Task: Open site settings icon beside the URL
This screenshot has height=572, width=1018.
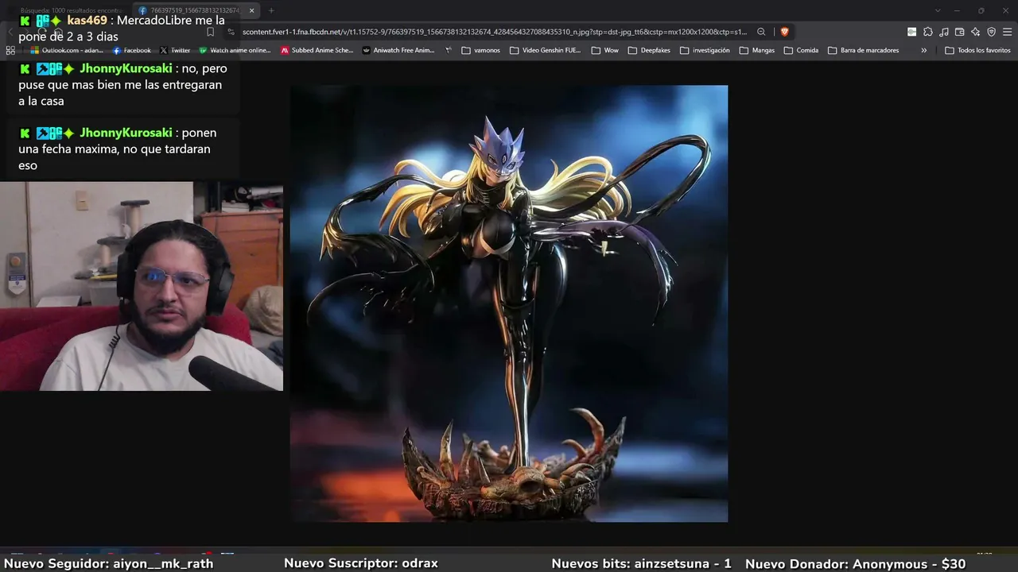Action: (231, 32)
